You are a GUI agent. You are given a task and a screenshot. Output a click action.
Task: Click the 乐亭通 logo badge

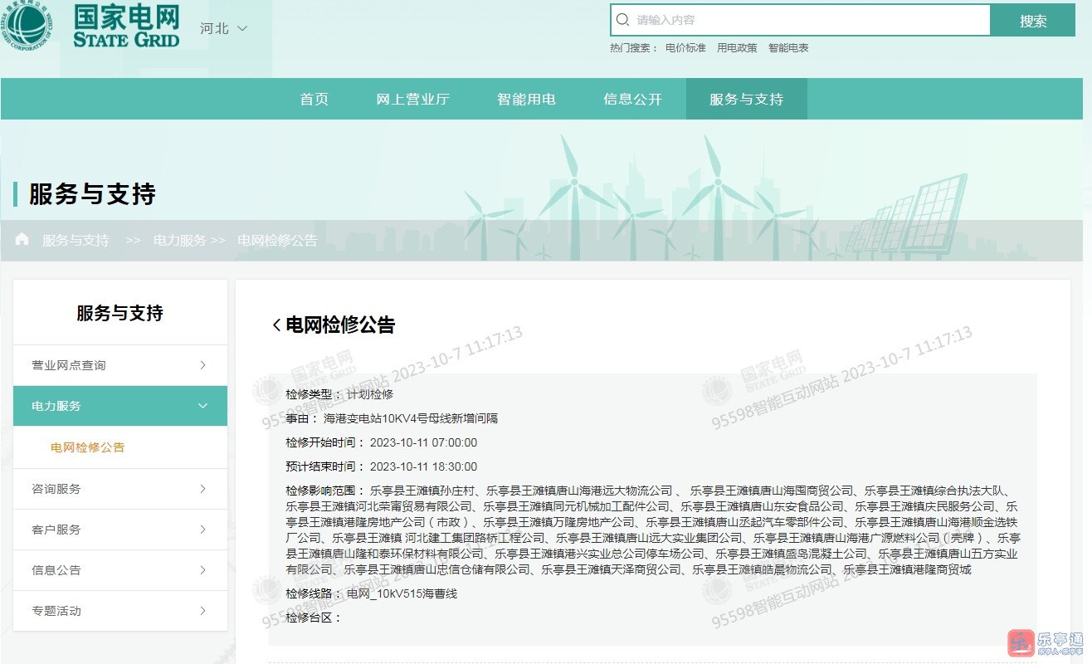(1045, 642)
